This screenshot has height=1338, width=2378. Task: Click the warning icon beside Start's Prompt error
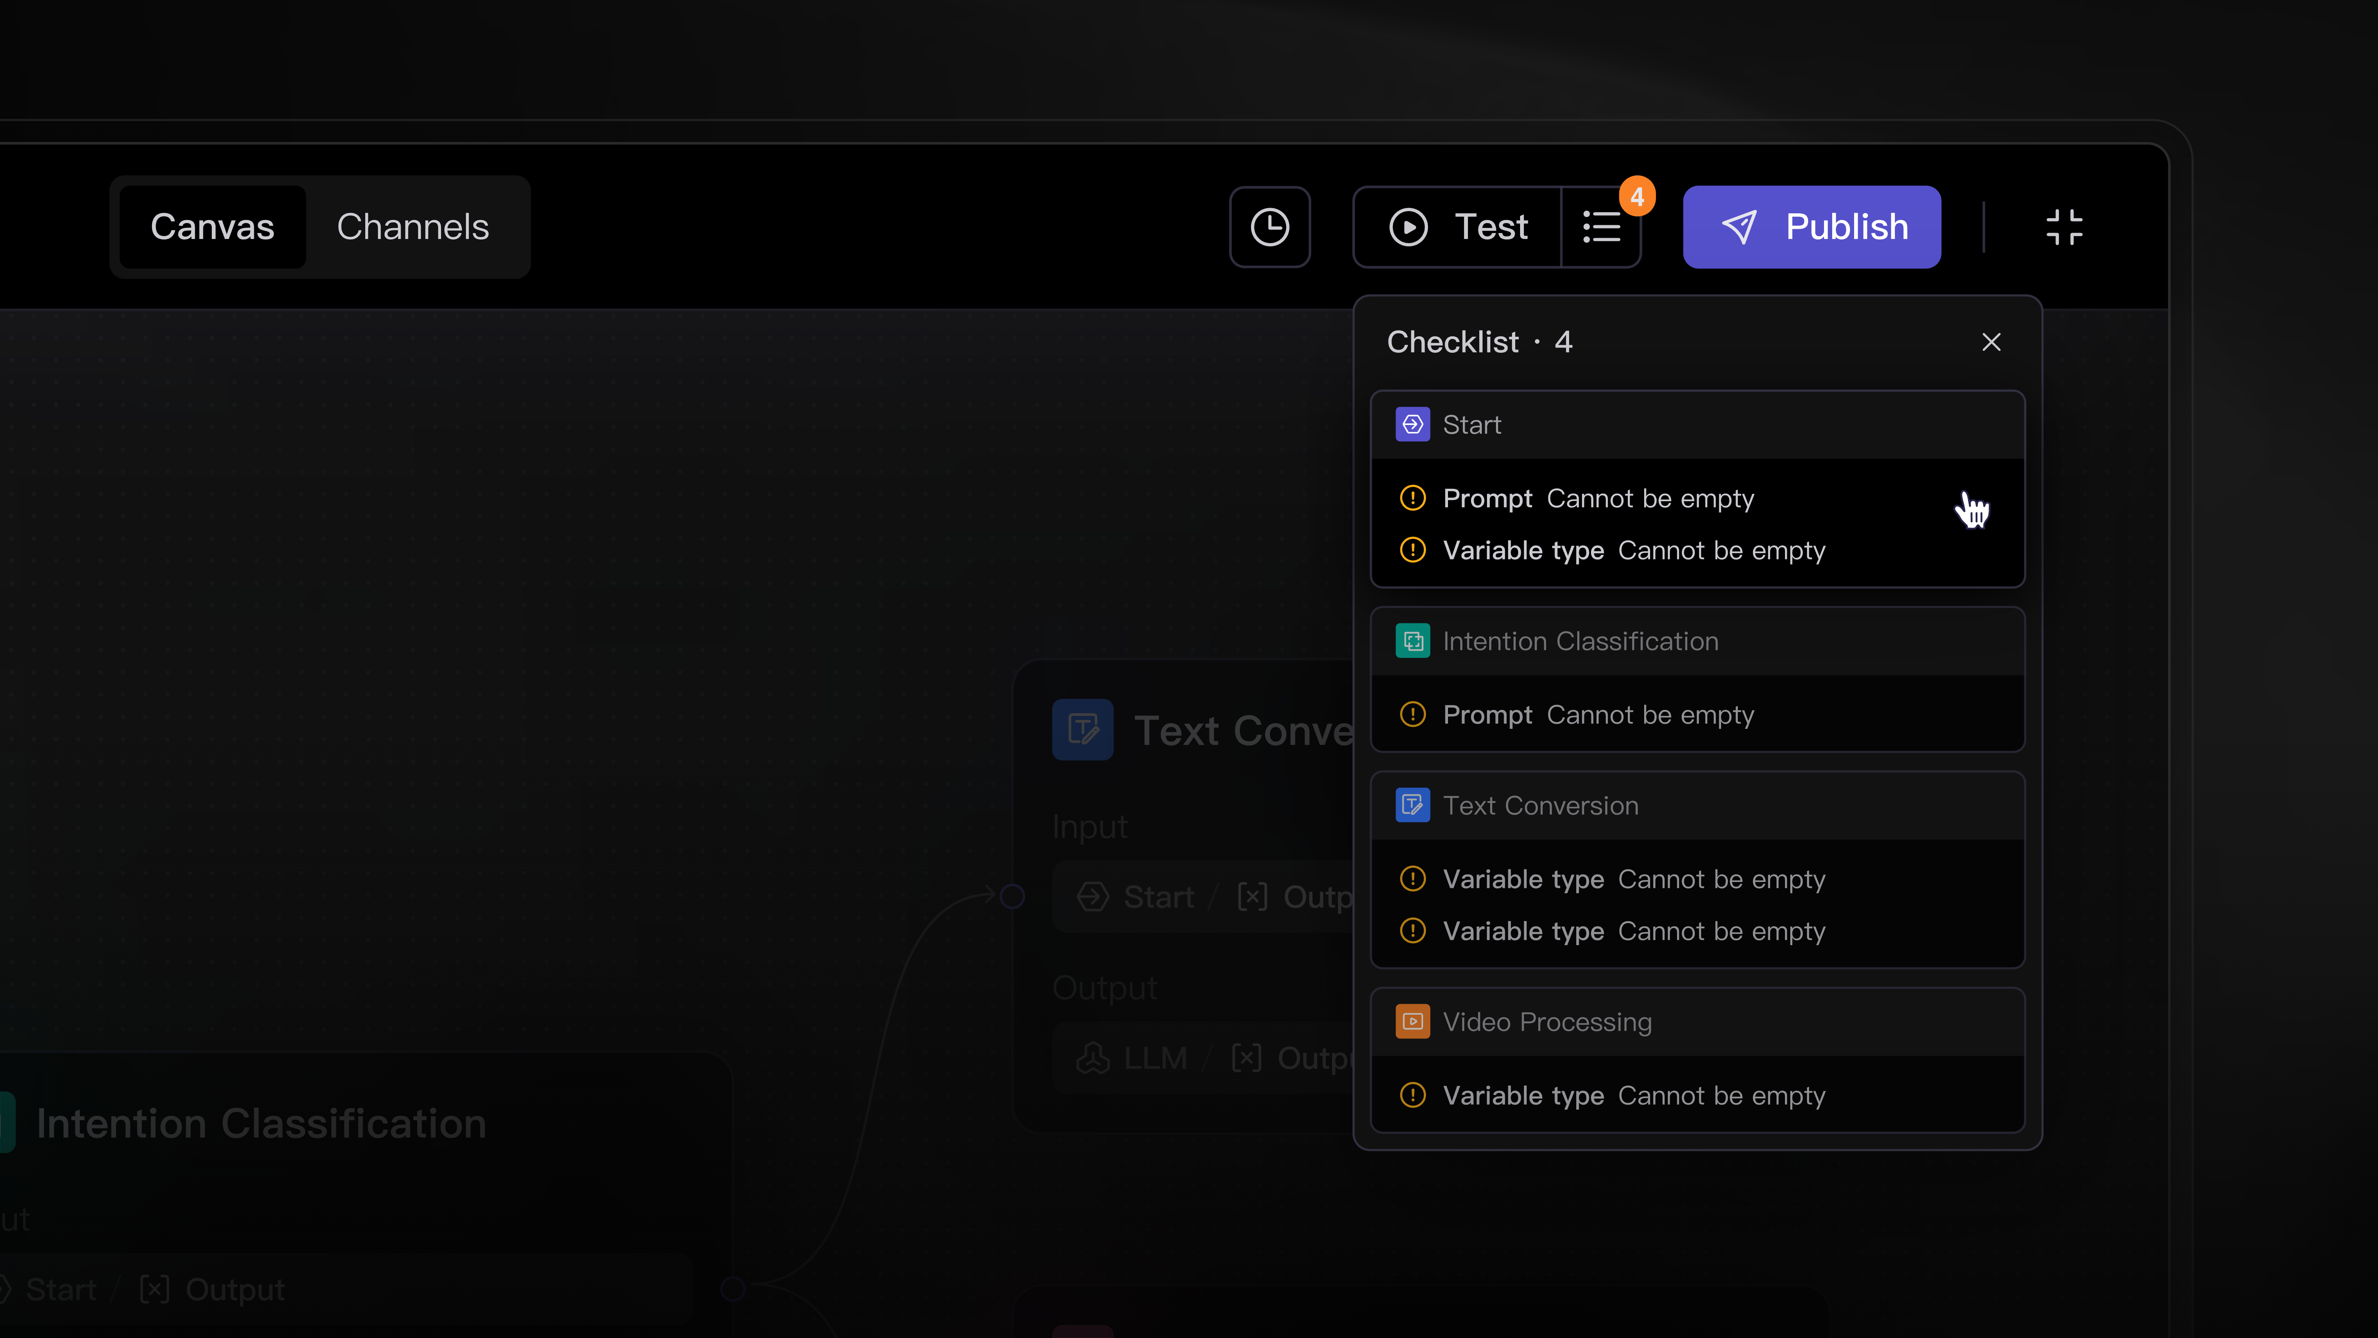(x=1412, y=499)
